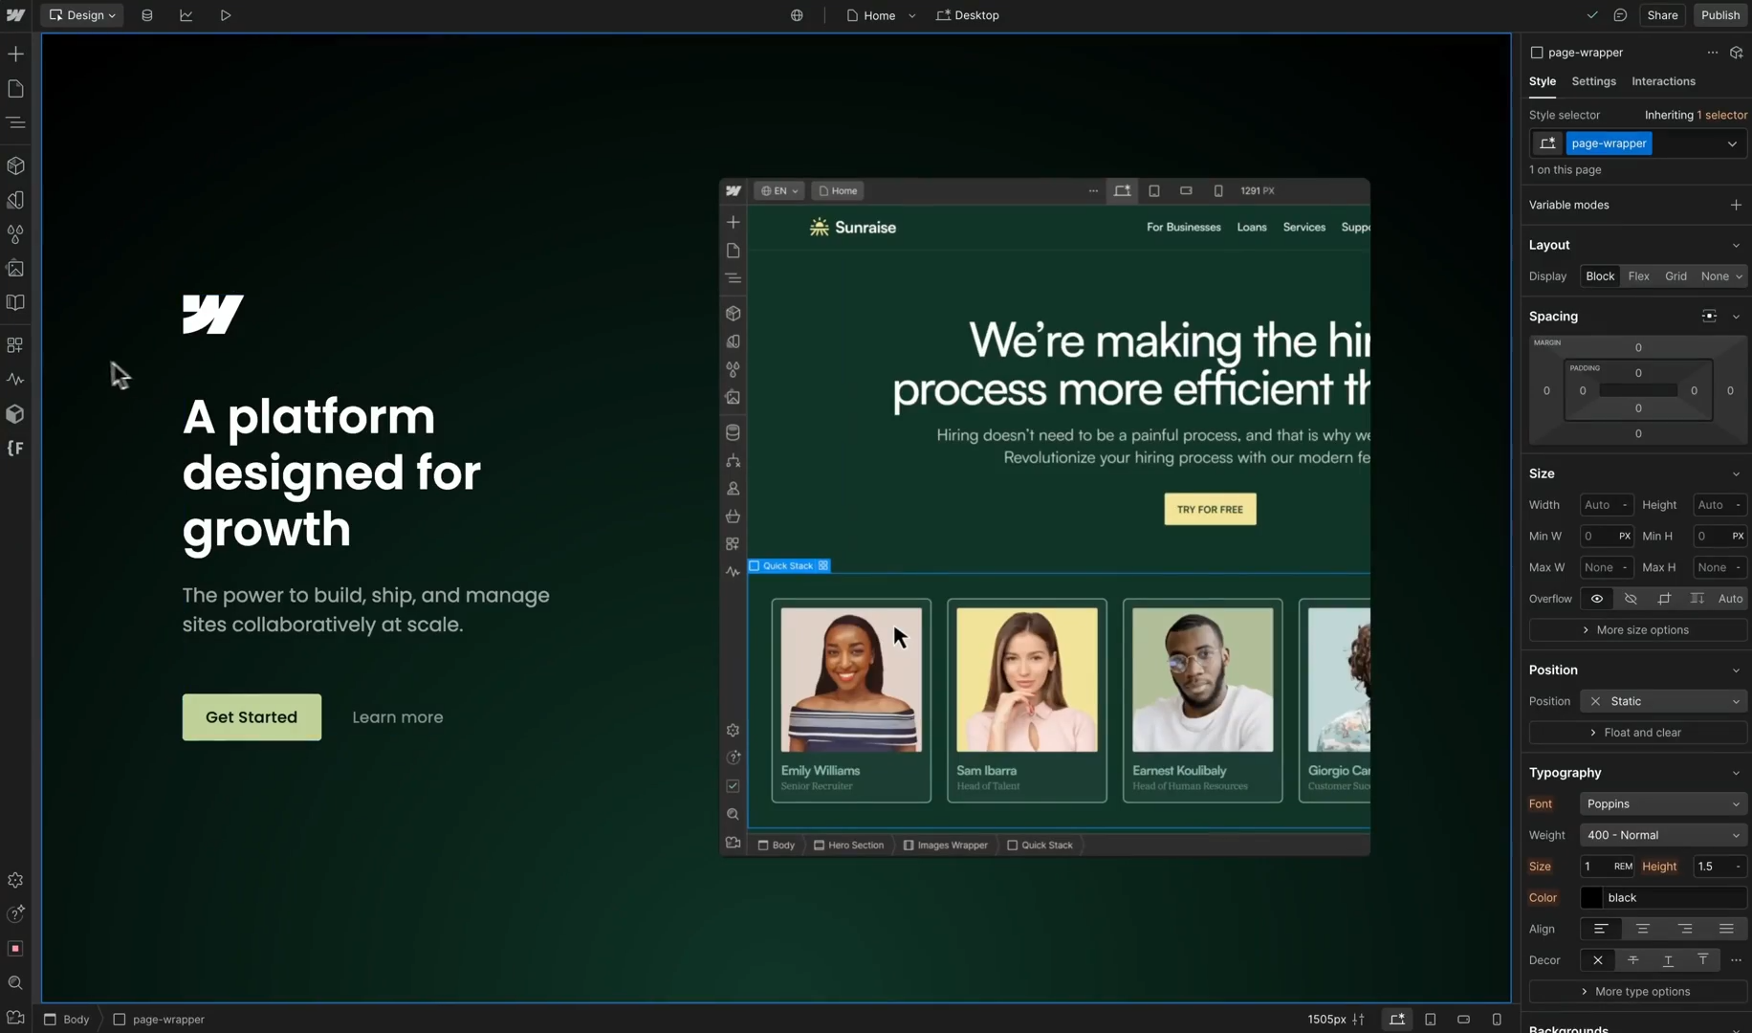This screenshot has width=1752, height=1033.
Task: Add a new variable mode
Action: click(1736, 205)
